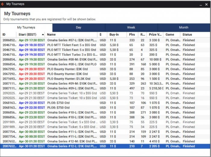211x157 pixels.
Task: Open the Week tab
Action: click(x=131, y=27)
